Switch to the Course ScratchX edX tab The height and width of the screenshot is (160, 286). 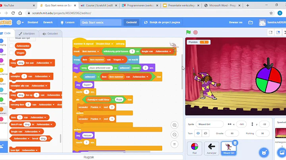[99, 6]
